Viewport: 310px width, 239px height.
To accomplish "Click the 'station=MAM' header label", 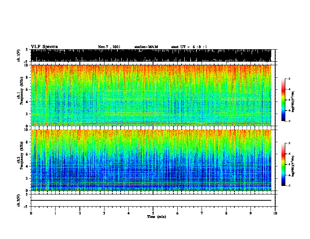I will point(146,47).
